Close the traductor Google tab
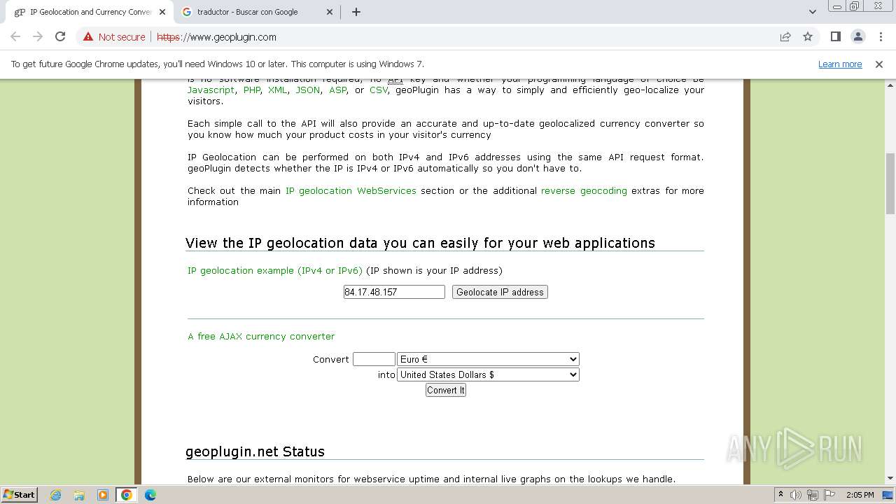Viewport: 896px width, 504px height. click(x=330, y=12)
